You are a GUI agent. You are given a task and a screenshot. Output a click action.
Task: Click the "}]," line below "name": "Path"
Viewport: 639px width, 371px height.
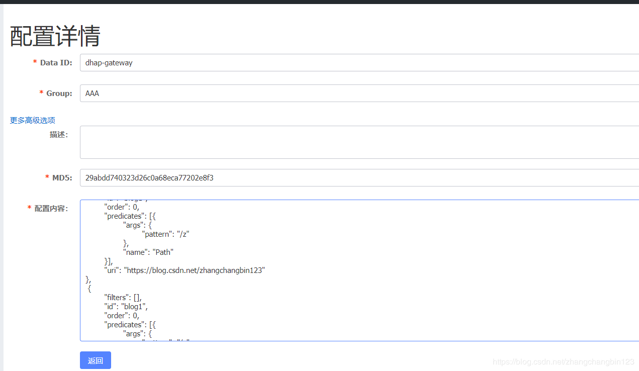[109, 261]
